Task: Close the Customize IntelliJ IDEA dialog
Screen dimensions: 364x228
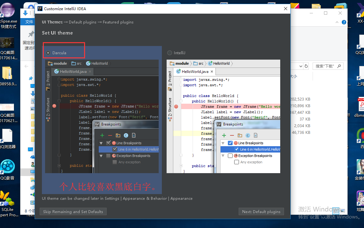Action: tap(286, 9)
